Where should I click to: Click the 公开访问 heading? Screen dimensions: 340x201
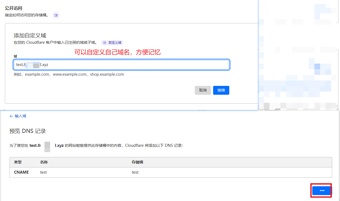coord(13,8)
